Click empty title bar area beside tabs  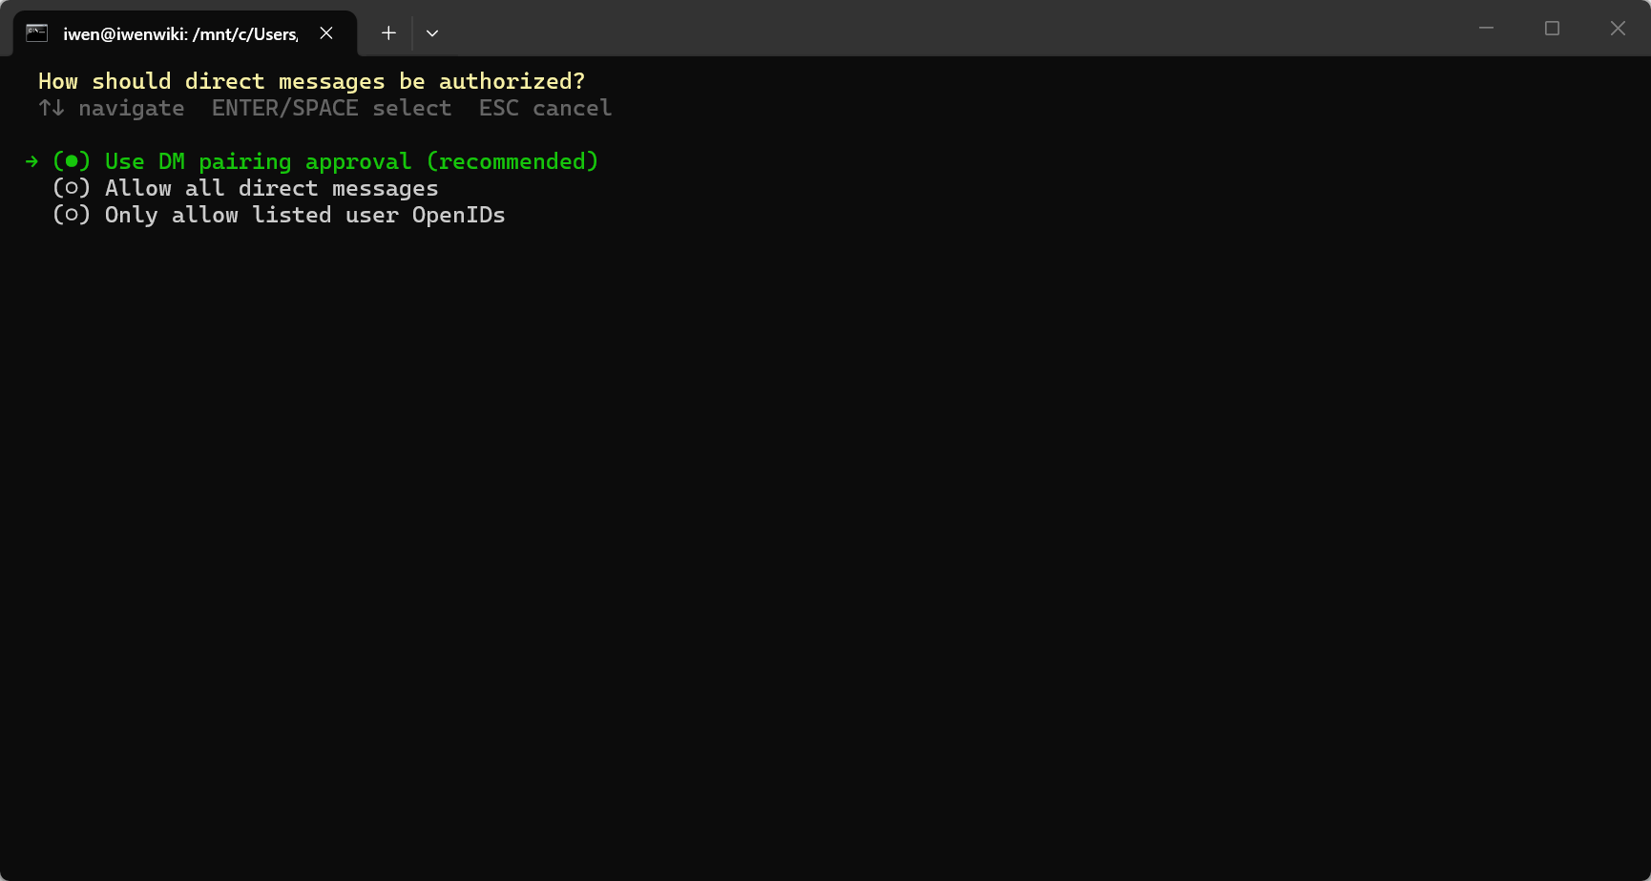coord(954,29)
